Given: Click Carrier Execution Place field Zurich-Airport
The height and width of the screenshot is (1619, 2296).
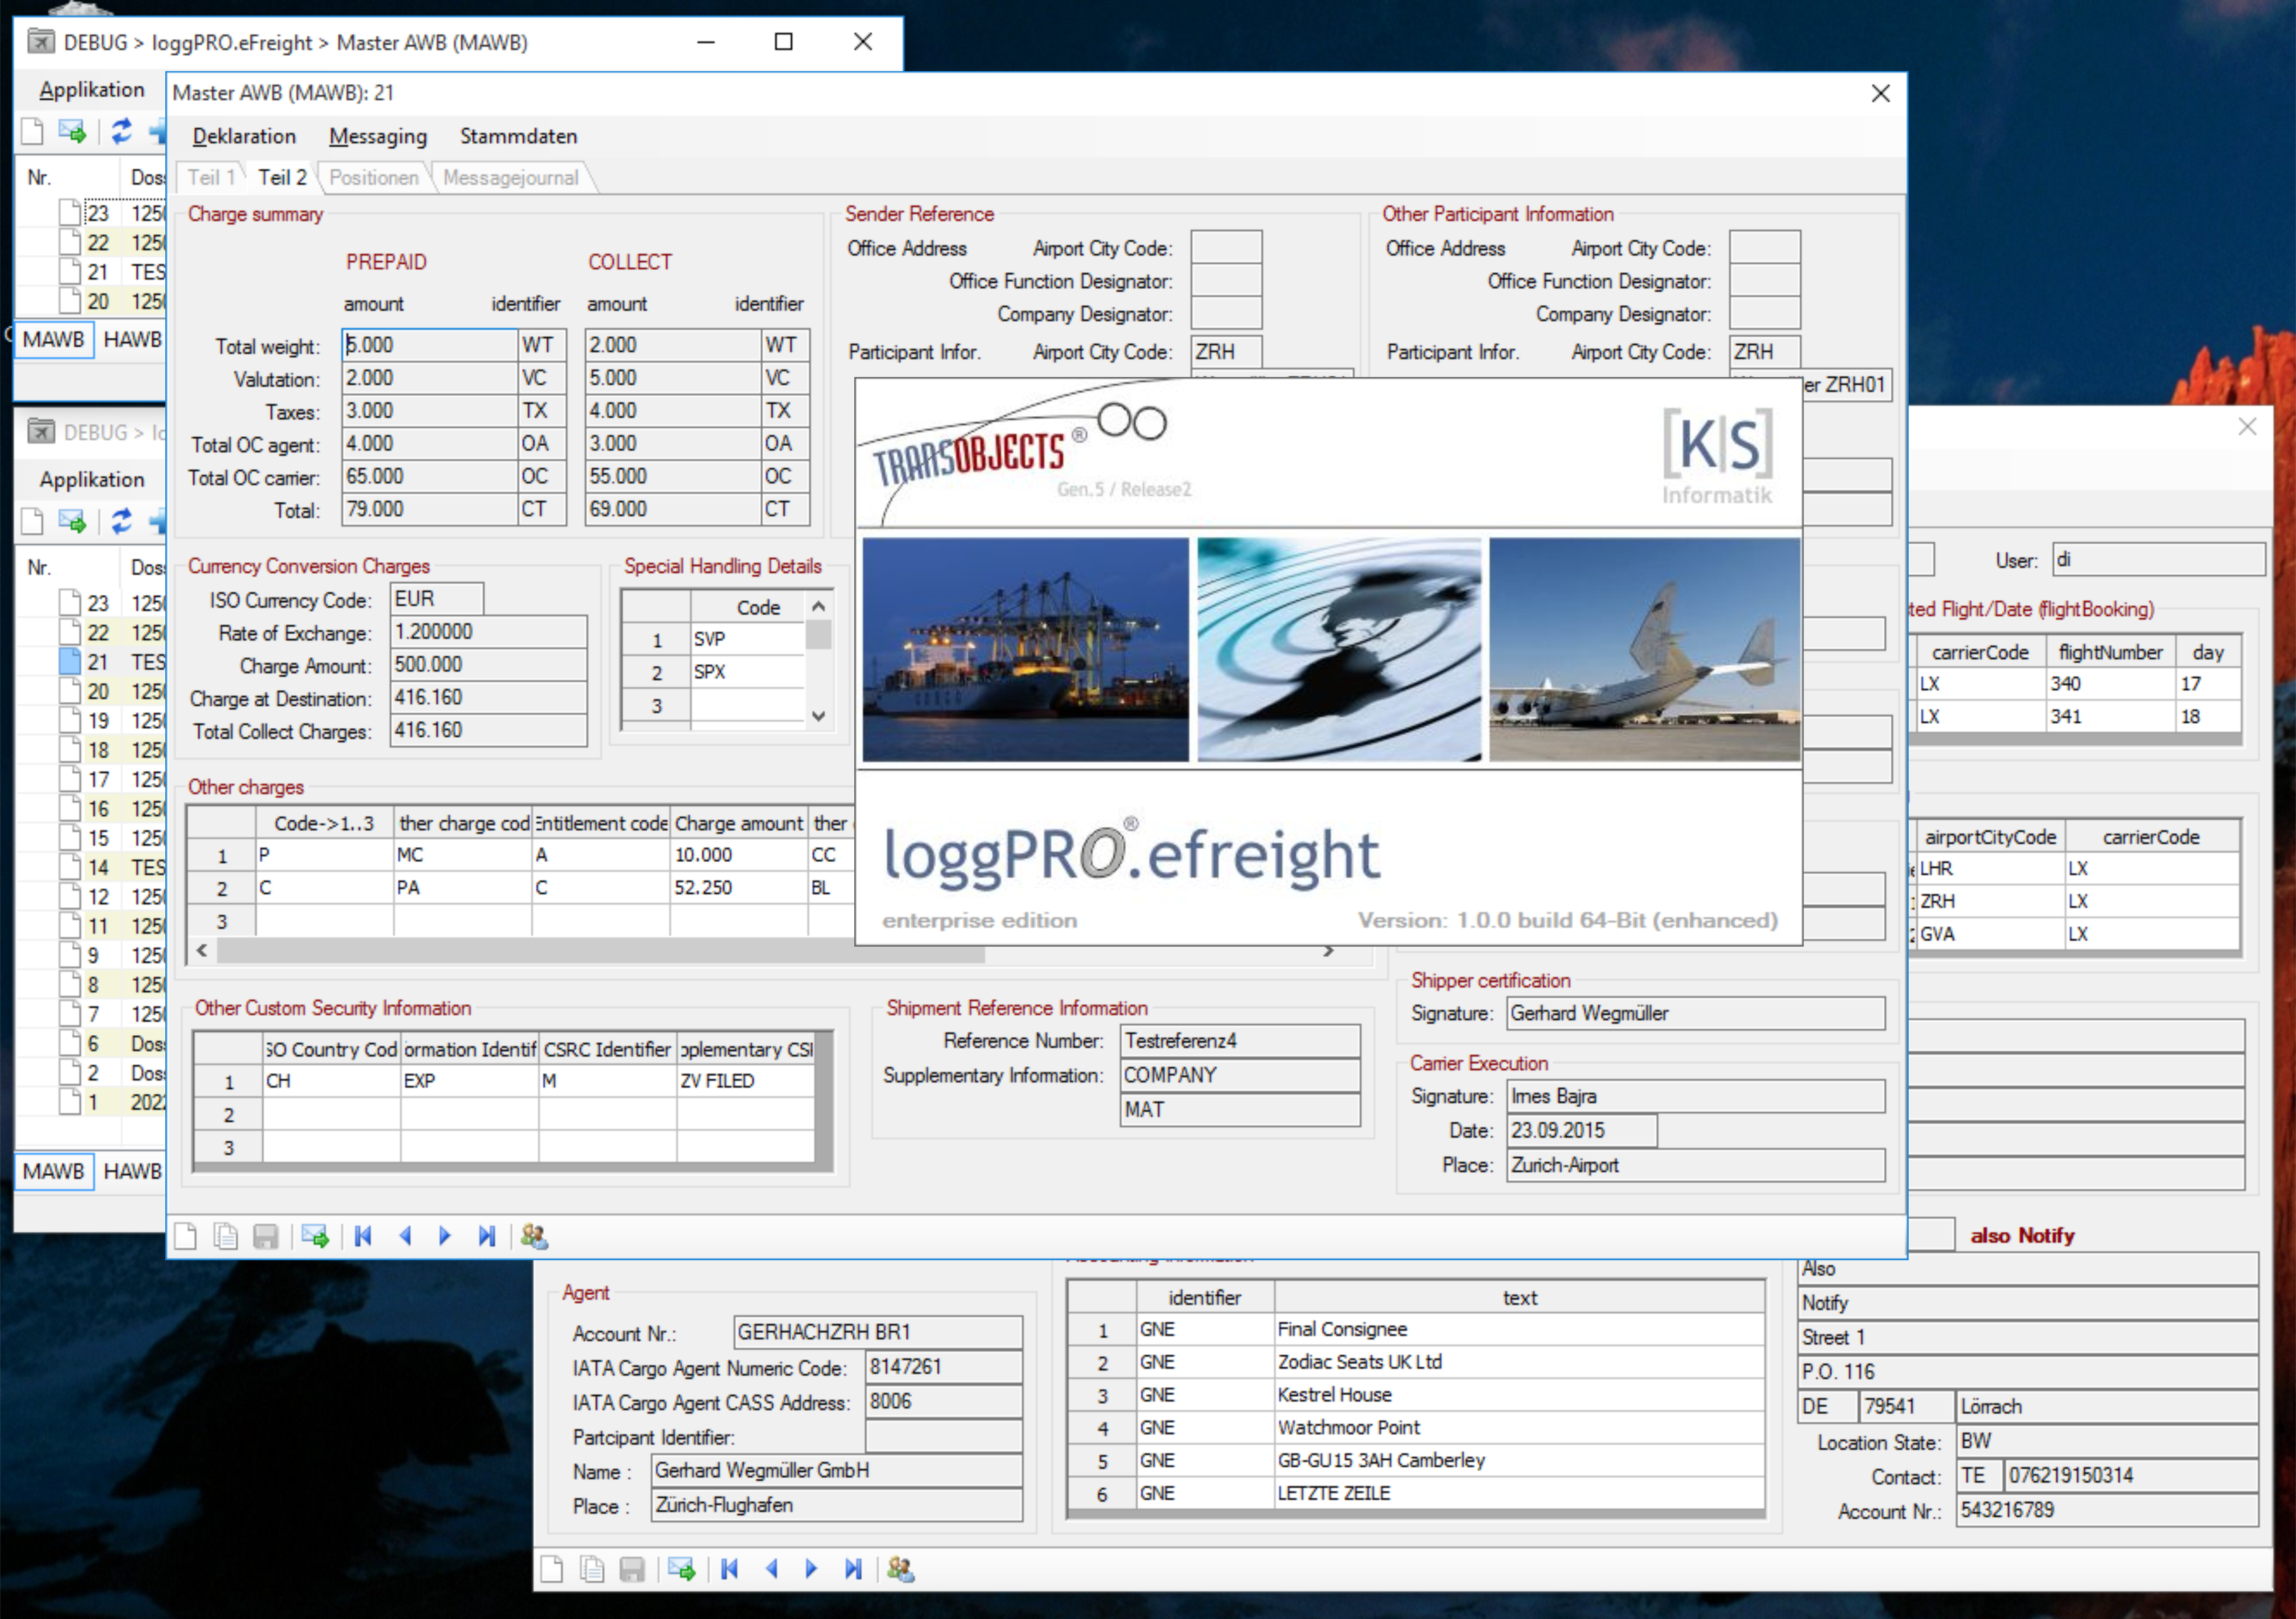Looking at the screenshot, I should point(1696,1166).
